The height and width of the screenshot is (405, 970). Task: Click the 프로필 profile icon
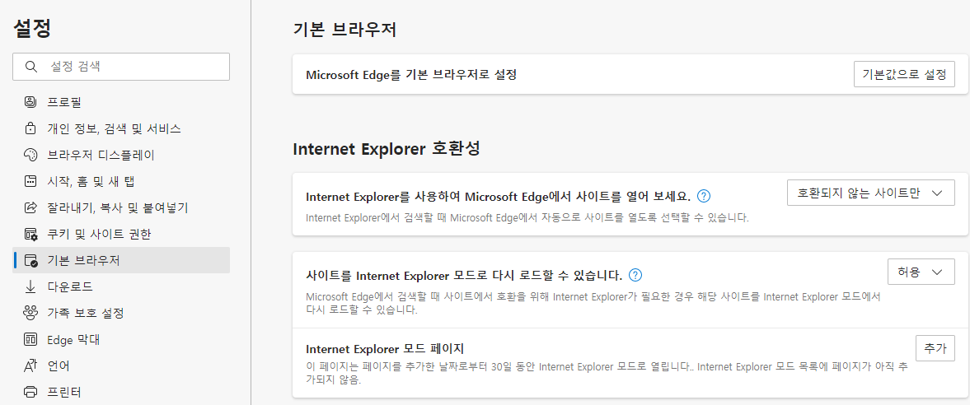pos(30,101)
